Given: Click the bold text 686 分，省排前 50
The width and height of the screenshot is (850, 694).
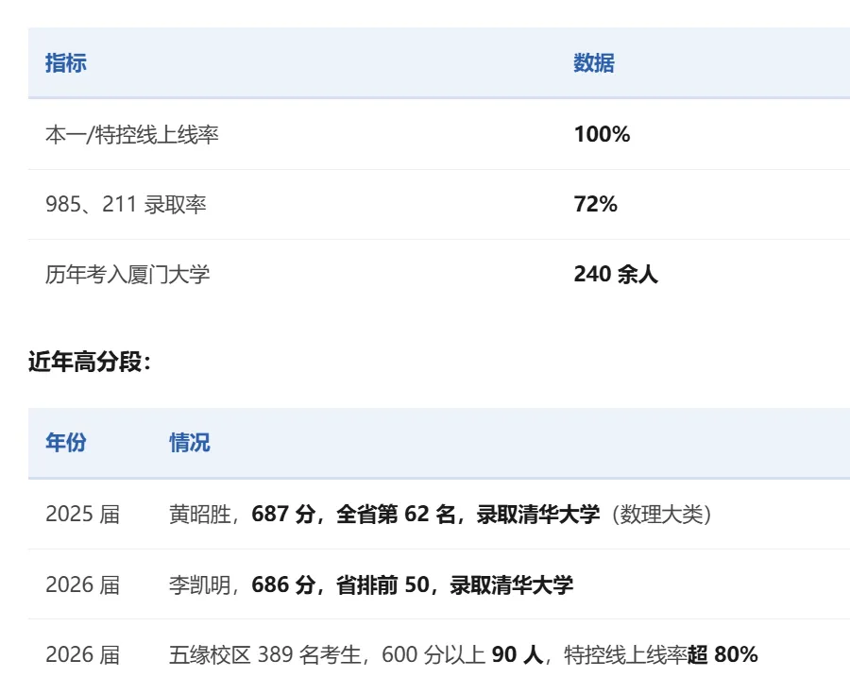Looking at the screenshot, I should click(340, 584).
